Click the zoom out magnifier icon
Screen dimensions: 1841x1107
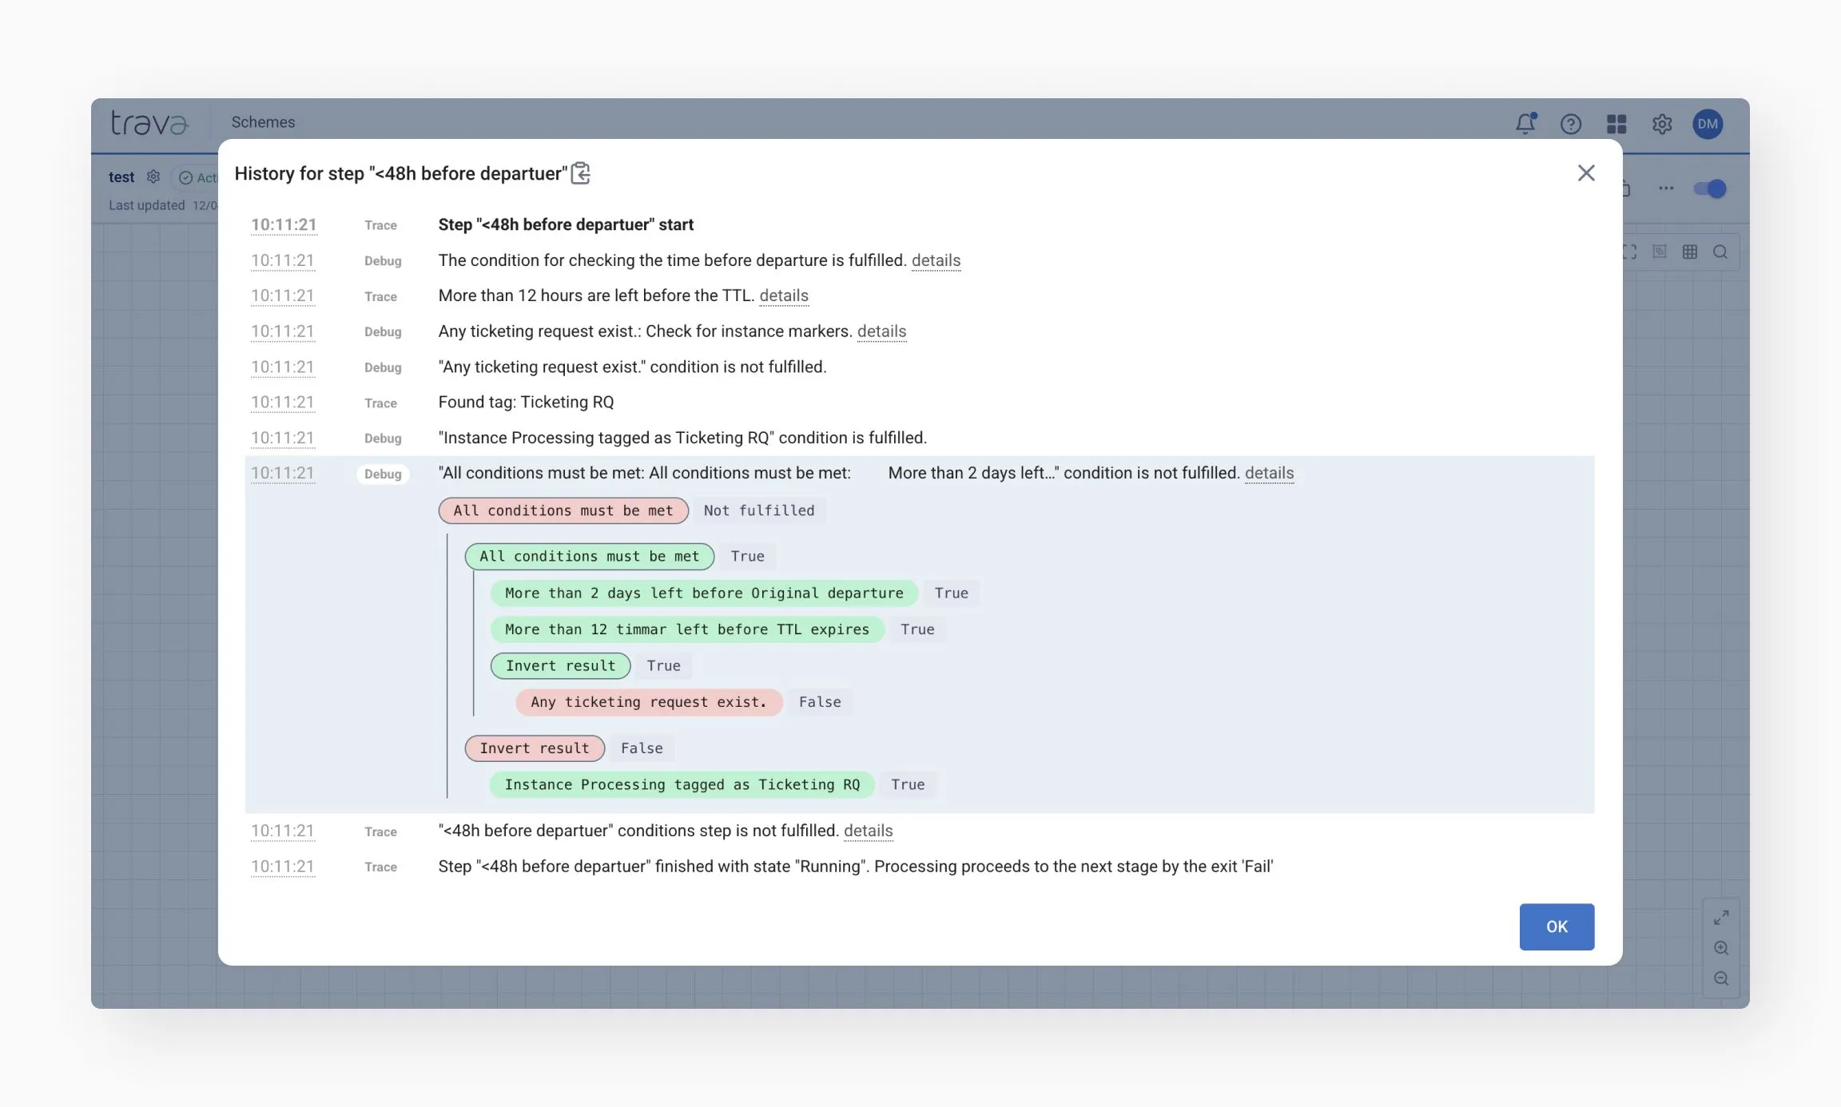click(x=1721, y=978)
